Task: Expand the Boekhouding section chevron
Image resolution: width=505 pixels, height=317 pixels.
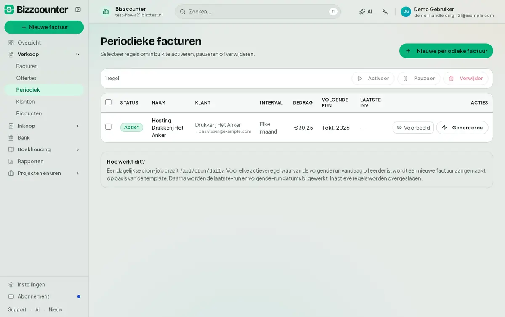Action: click(77, 149)
